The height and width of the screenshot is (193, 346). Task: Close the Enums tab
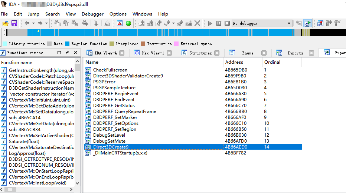(264, 53)
